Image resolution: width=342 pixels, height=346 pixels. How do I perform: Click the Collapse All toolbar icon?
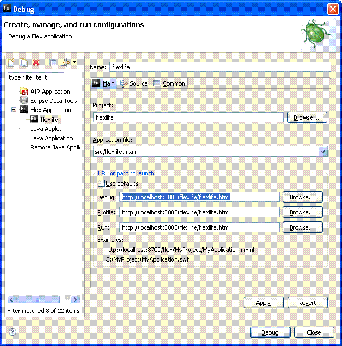[x=53, y=63]
